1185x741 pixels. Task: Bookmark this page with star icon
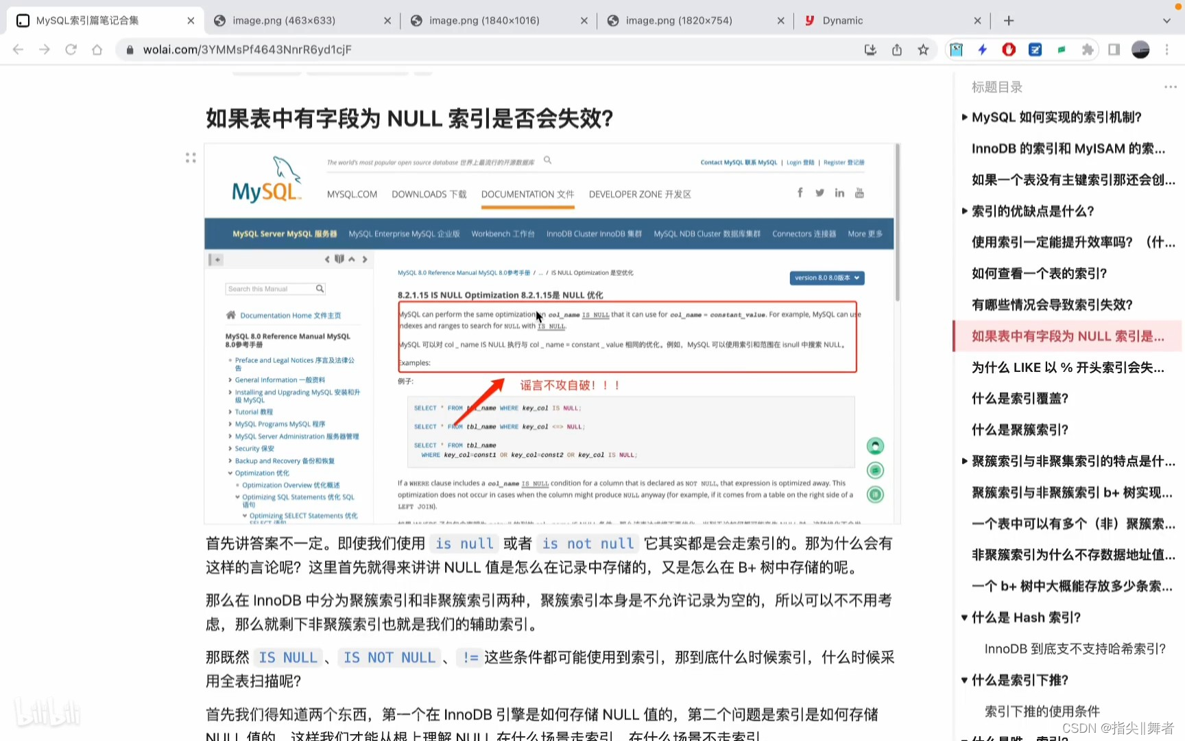point(923,49)
